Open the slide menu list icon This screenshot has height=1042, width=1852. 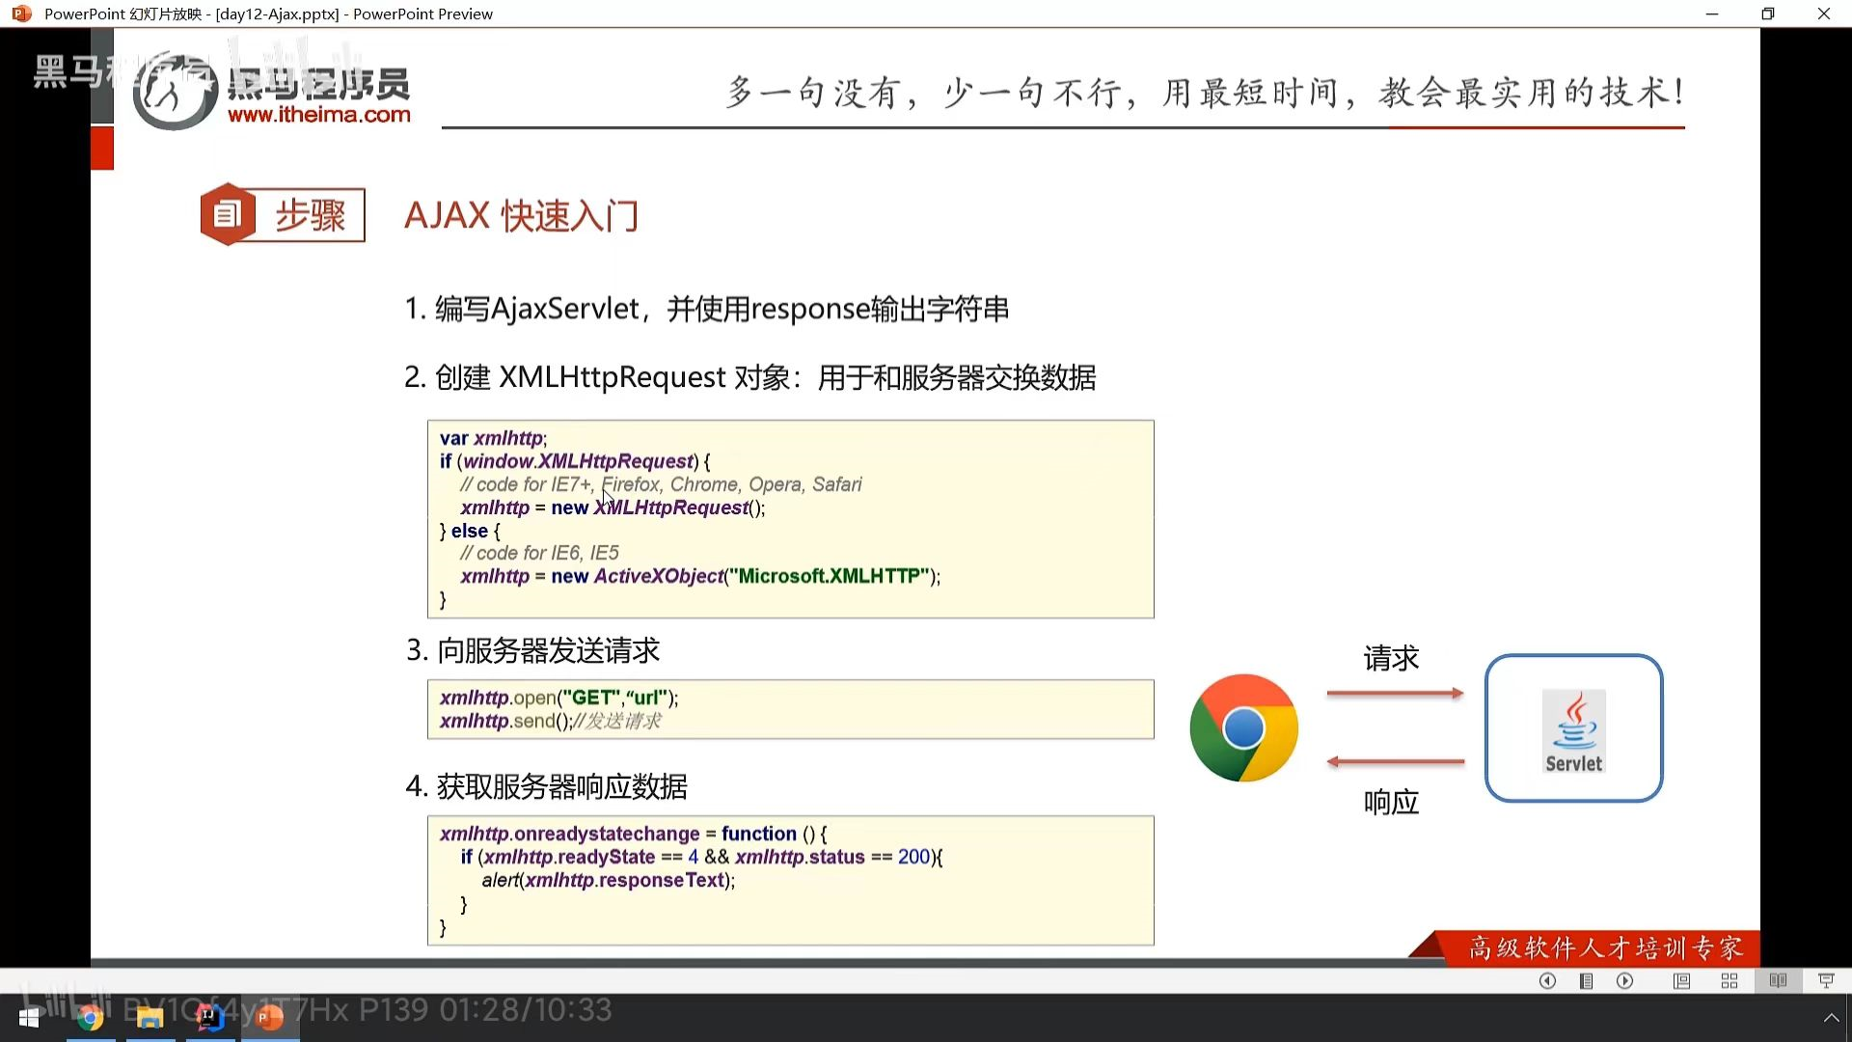tap(1586, 981)
